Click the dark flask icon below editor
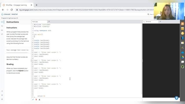The height and width of the screenshot is (104, 185). coord(39,99)
